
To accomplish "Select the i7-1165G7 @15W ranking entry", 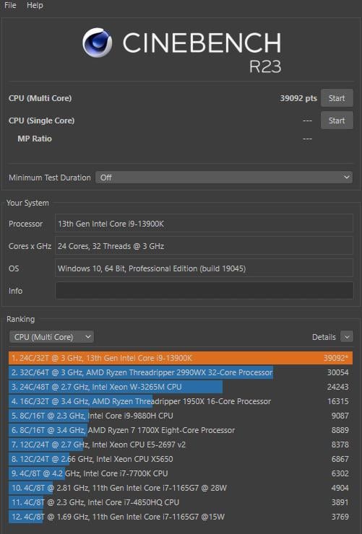I will point(181,517).
